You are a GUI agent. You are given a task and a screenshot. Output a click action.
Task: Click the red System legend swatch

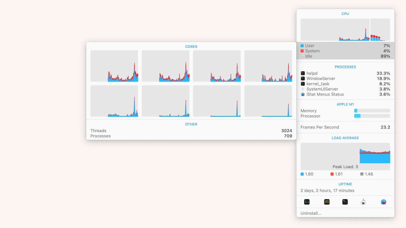(x=302, y=51)
